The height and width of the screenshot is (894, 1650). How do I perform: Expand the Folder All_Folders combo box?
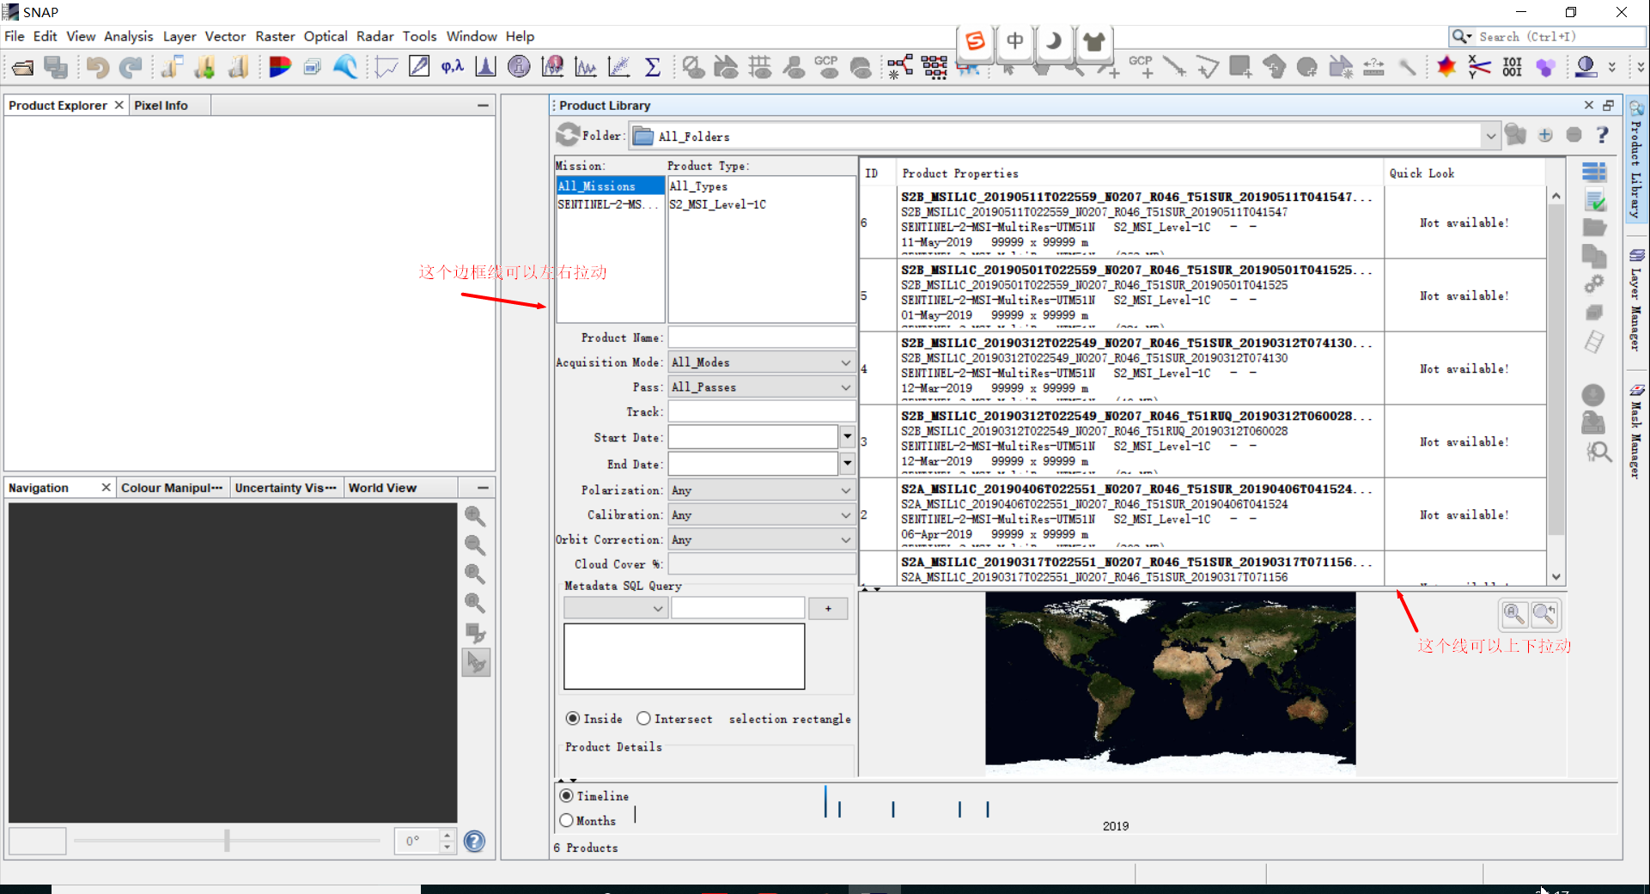pyautogui.click(x=1490, y=137)
